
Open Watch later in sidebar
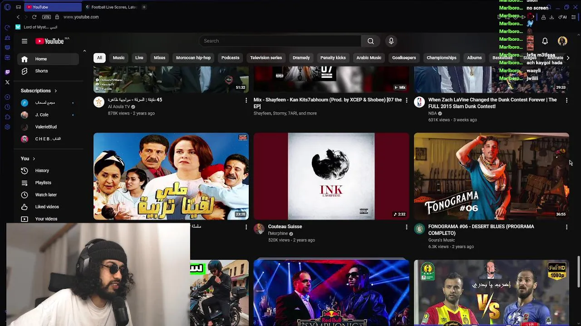[x=48, y=195]
